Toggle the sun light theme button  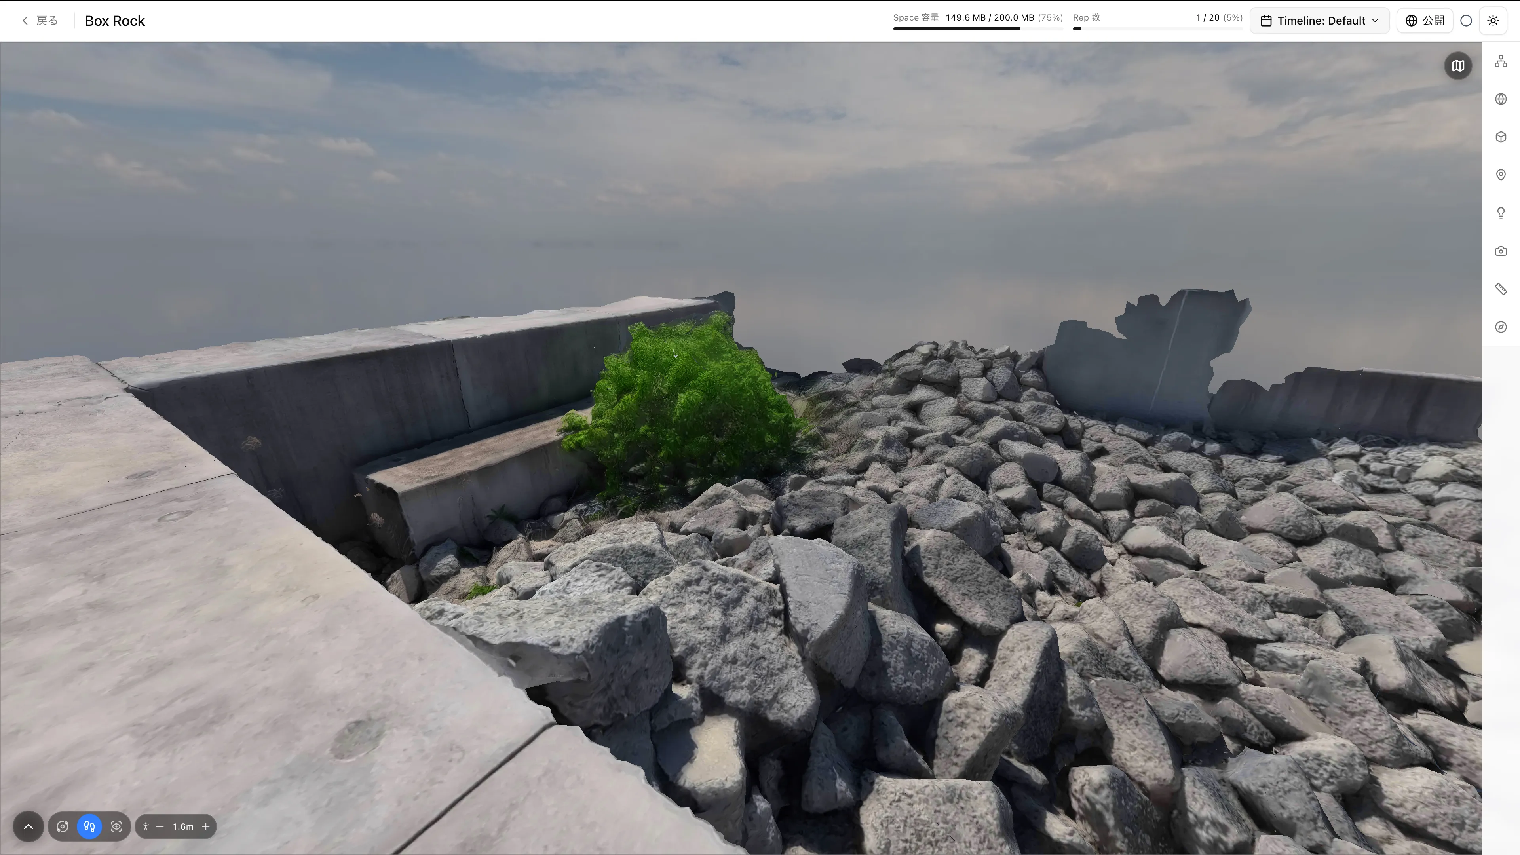(1493, 21)
